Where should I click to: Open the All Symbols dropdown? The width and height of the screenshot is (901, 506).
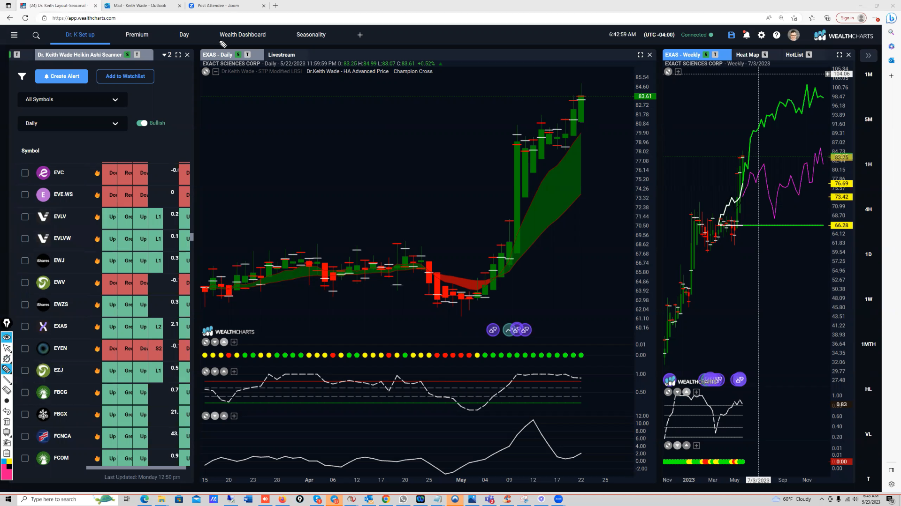click(x=72, y=99)
